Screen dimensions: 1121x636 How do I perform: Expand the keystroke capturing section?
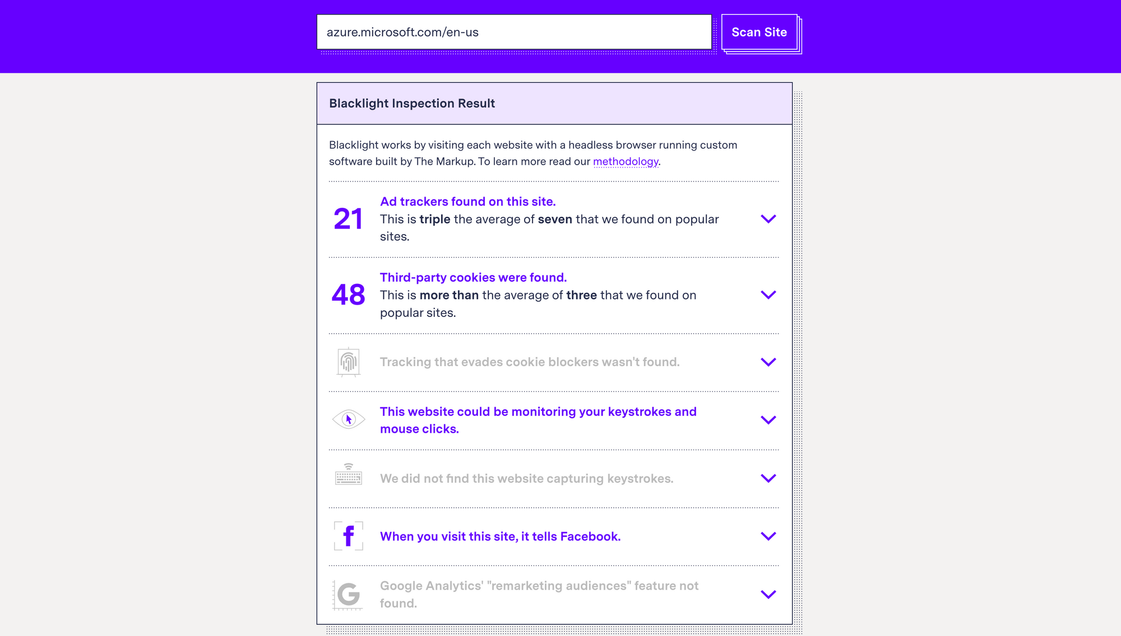point(768,478)
